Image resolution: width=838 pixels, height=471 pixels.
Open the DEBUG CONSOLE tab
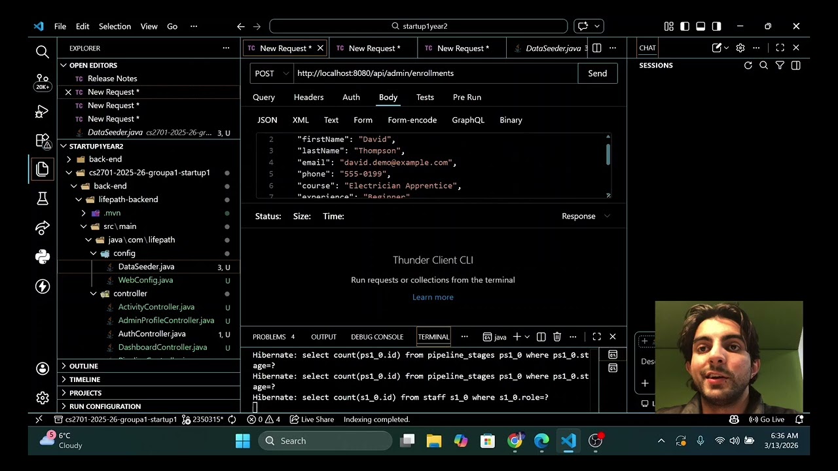point(376,337)
